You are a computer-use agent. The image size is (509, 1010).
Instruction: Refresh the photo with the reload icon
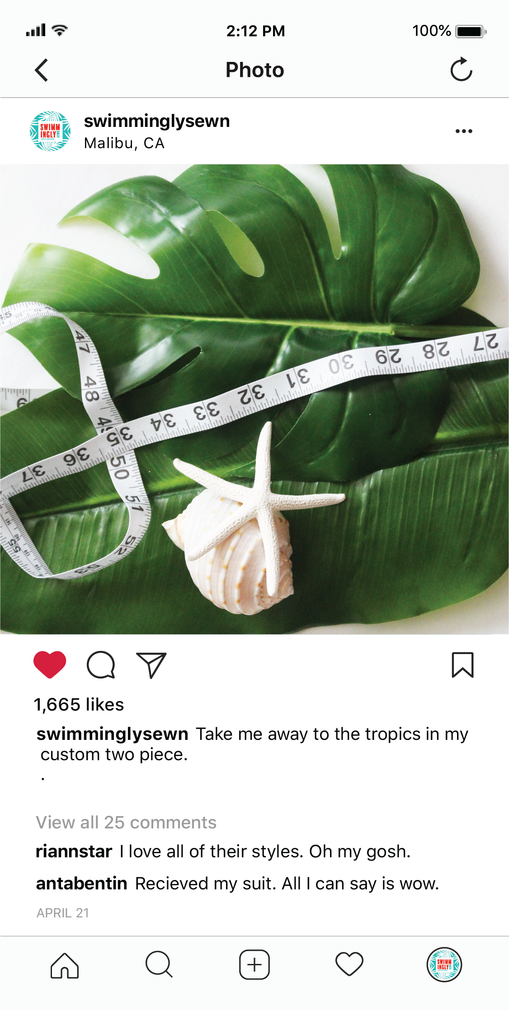click(x=461, y=70)
